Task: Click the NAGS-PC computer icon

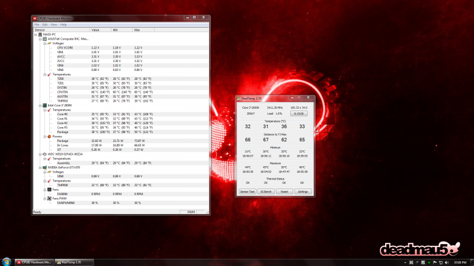Action: point(40,35)
